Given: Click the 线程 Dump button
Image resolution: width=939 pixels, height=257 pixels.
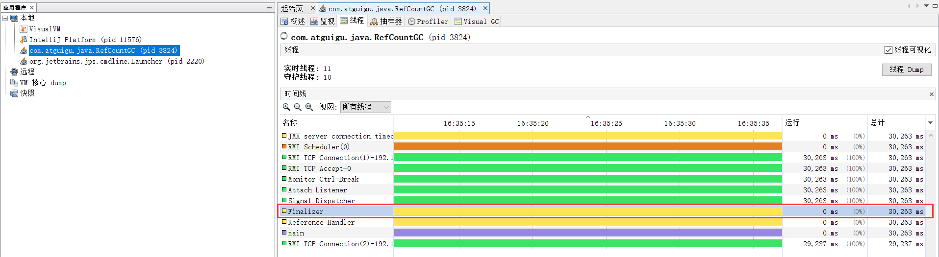Looking at the screenshot, I should pyautogui.click(x=907, y=70).
